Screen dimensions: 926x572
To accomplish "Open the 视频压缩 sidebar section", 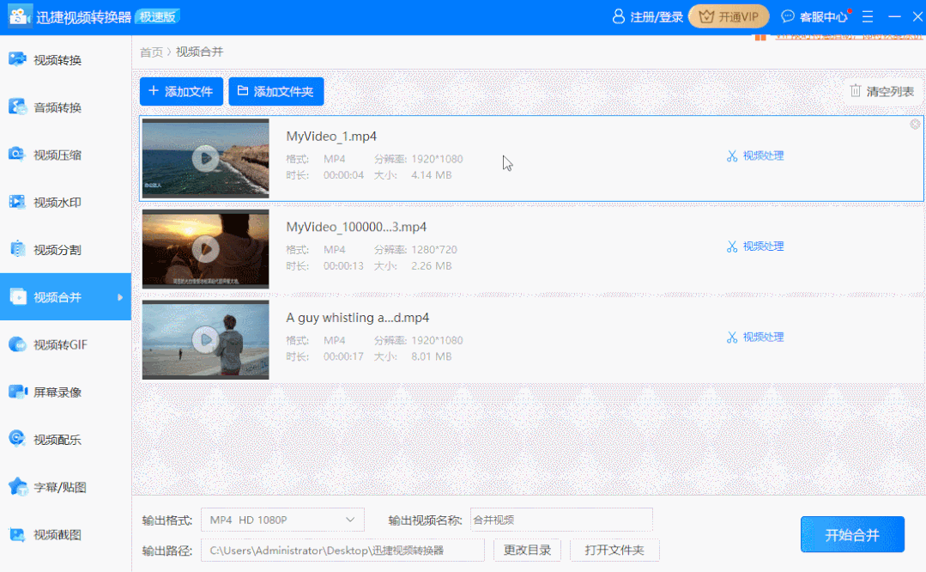I will point(65,155).
